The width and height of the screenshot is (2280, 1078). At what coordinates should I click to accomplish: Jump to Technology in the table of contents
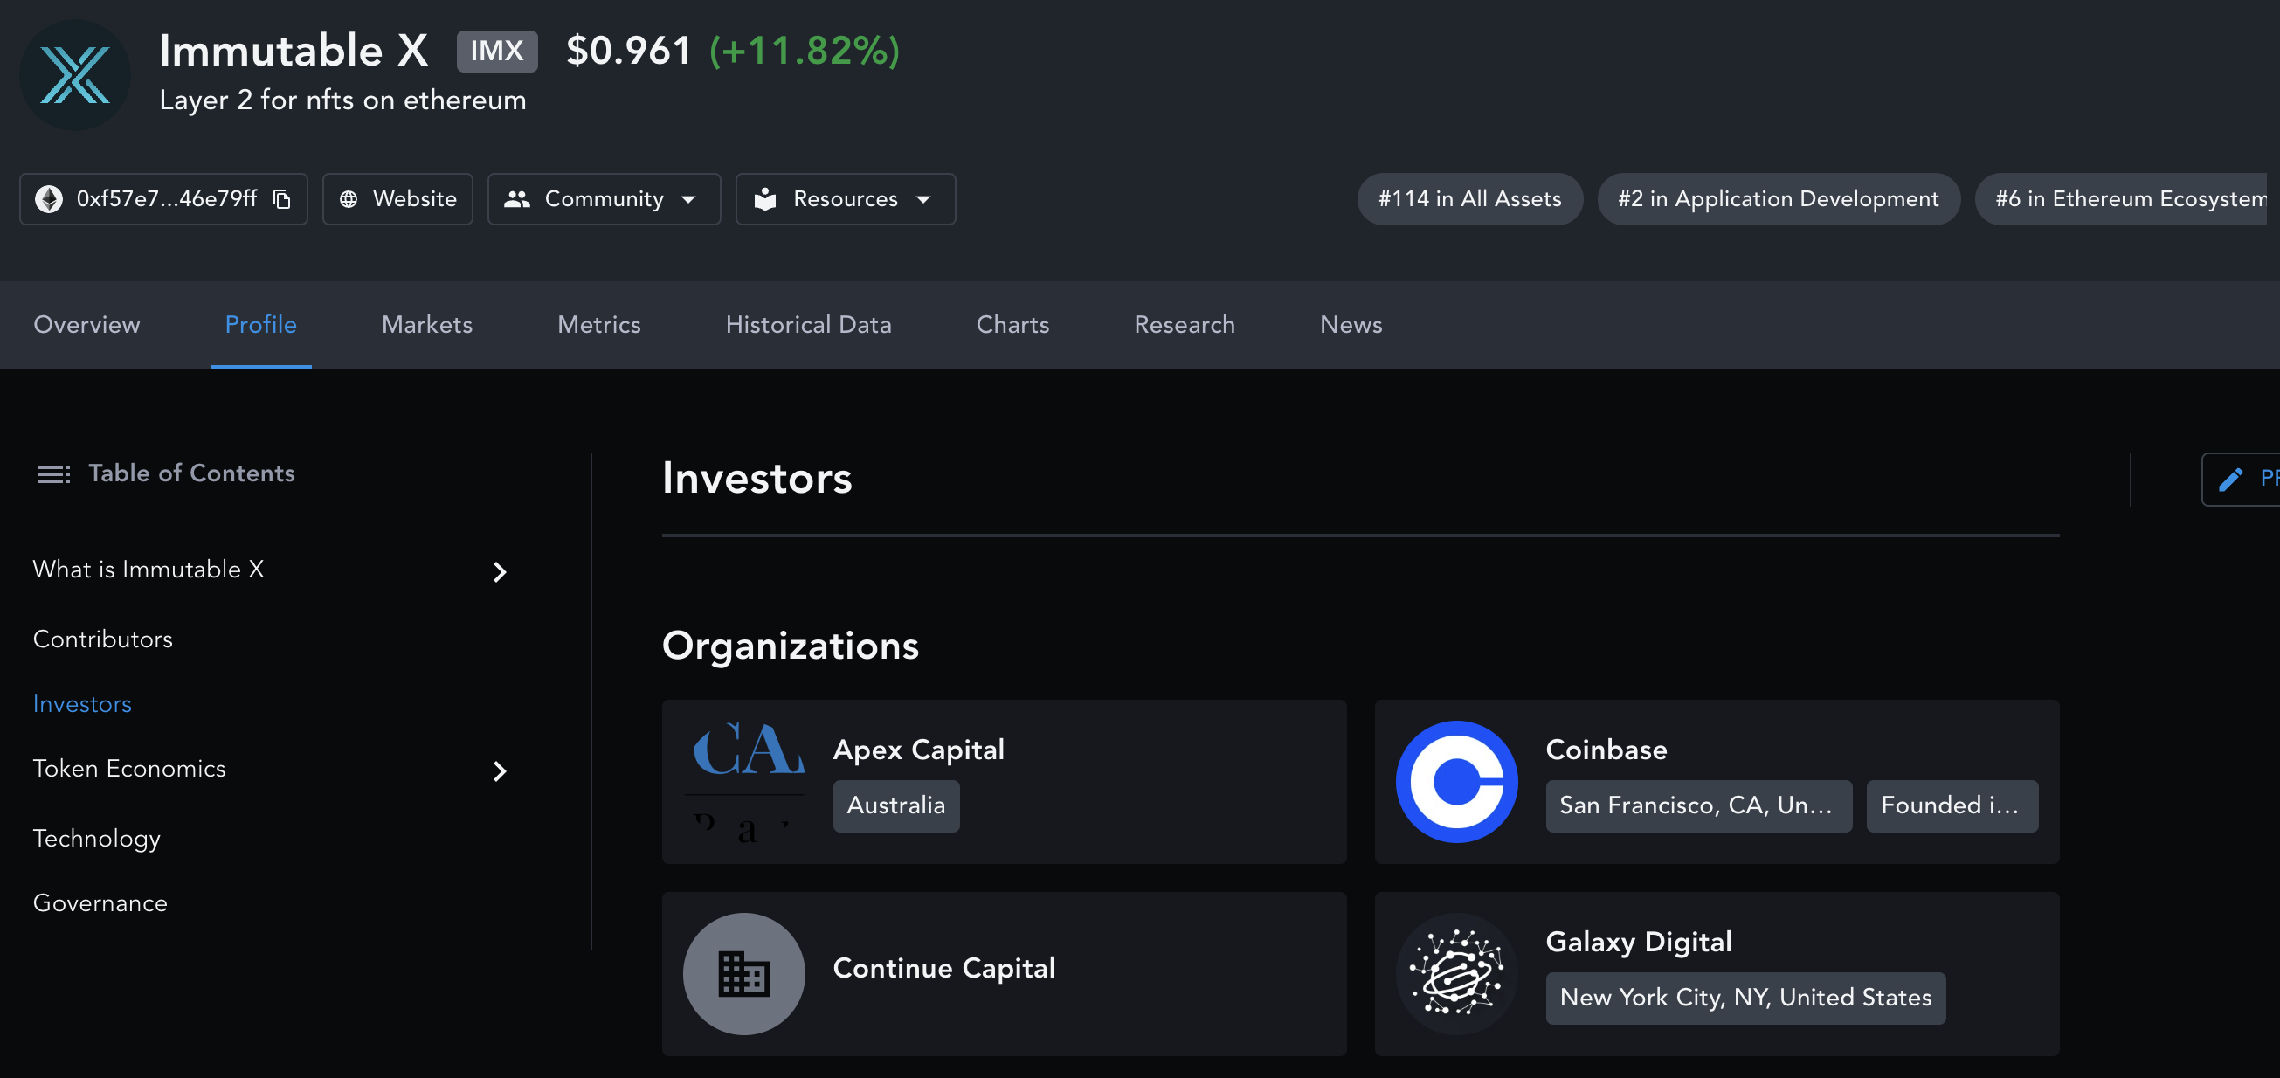pos(96,838)
